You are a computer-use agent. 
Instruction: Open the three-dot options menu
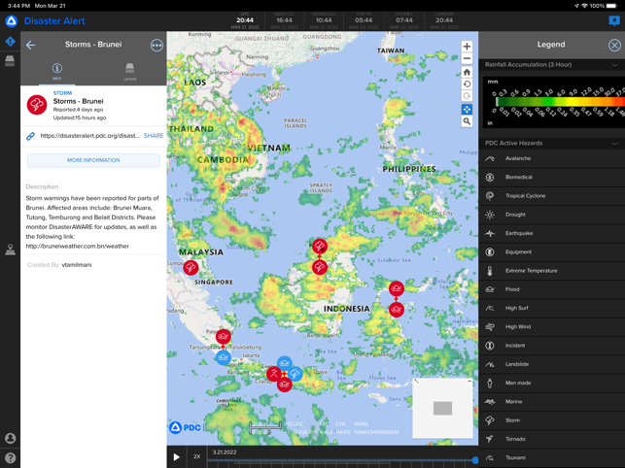pyautogui.click(x=156, y=46)
